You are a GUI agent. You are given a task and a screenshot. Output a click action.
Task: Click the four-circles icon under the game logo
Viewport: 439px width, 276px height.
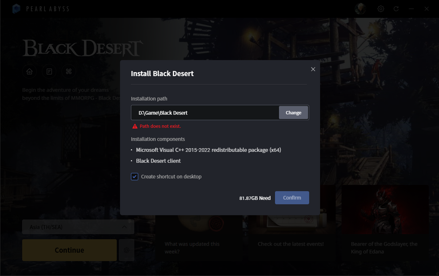(x=68, y=72)
